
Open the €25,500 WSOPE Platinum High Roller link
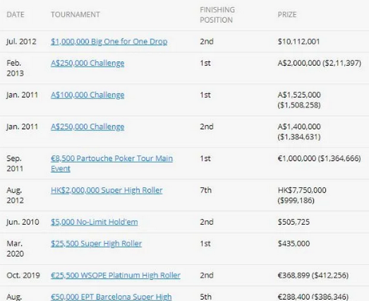[x=116, y=275]
